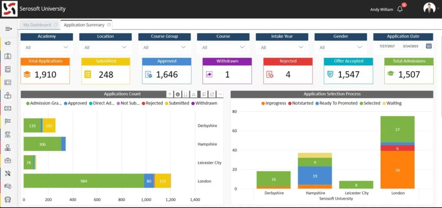
Task: Click the megaphone announcements sidebar icon
Action: click(x=8, y=43)
